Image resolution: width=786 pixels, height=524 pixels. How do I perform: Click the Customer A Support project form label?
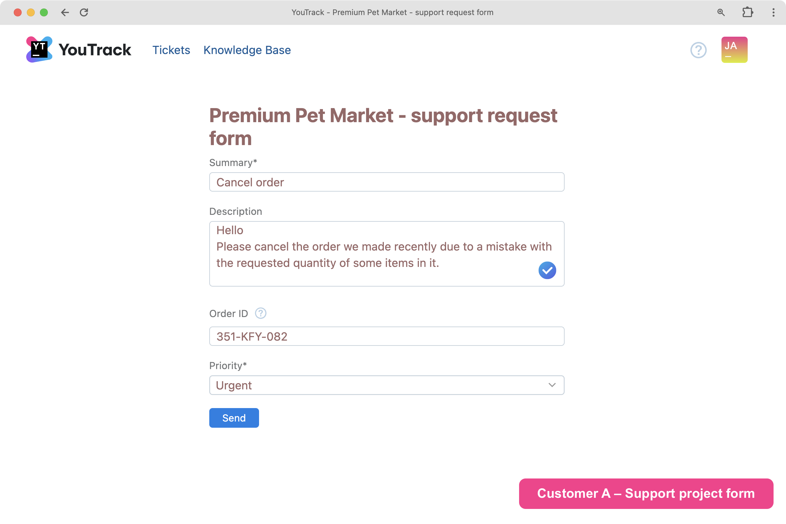point(646,493)
